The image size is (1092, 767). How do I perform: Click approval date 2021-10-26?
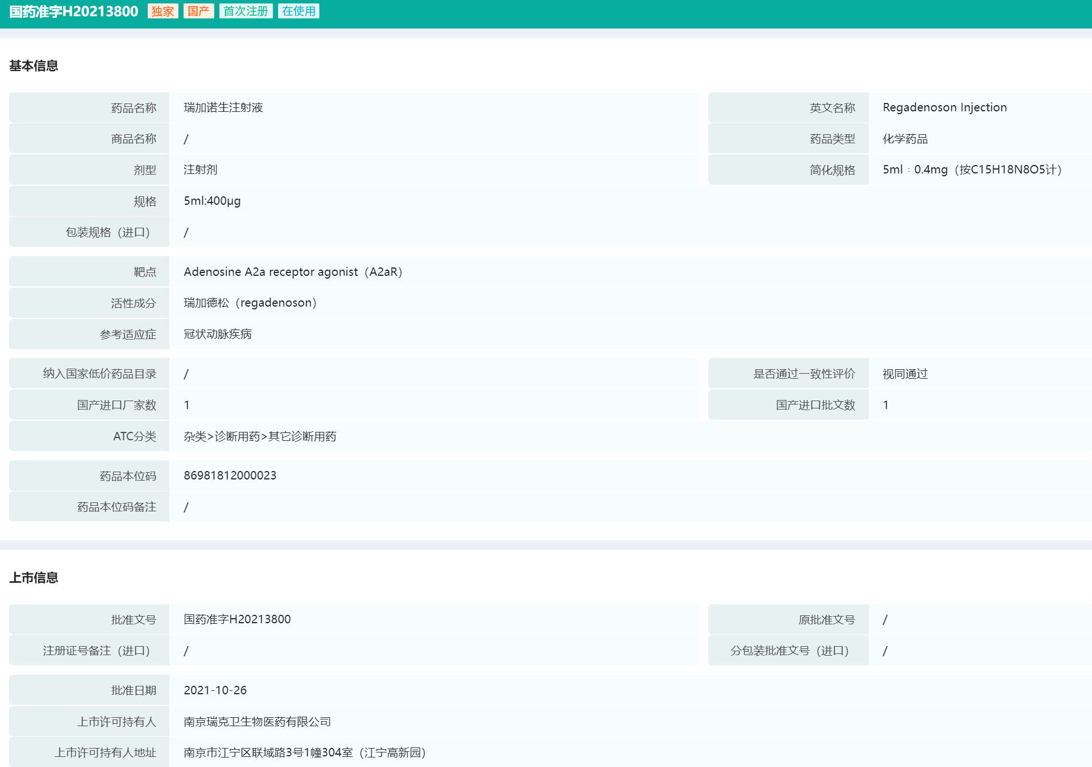coord(215,690)
